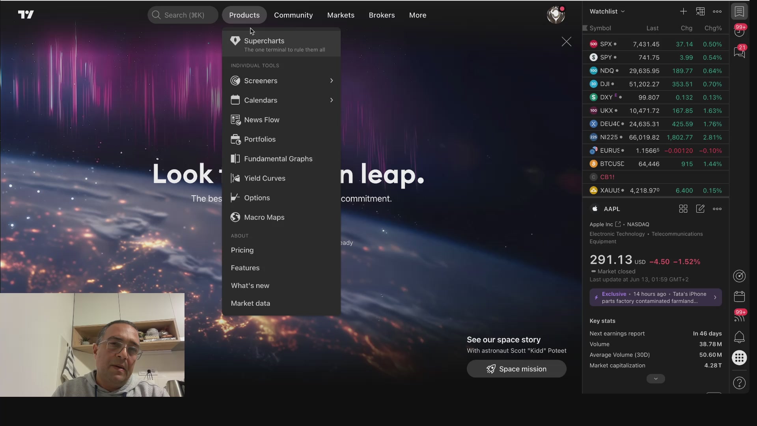Open the Community menu
The height and width of the screenshot is (426, 757).
[293, 15]
